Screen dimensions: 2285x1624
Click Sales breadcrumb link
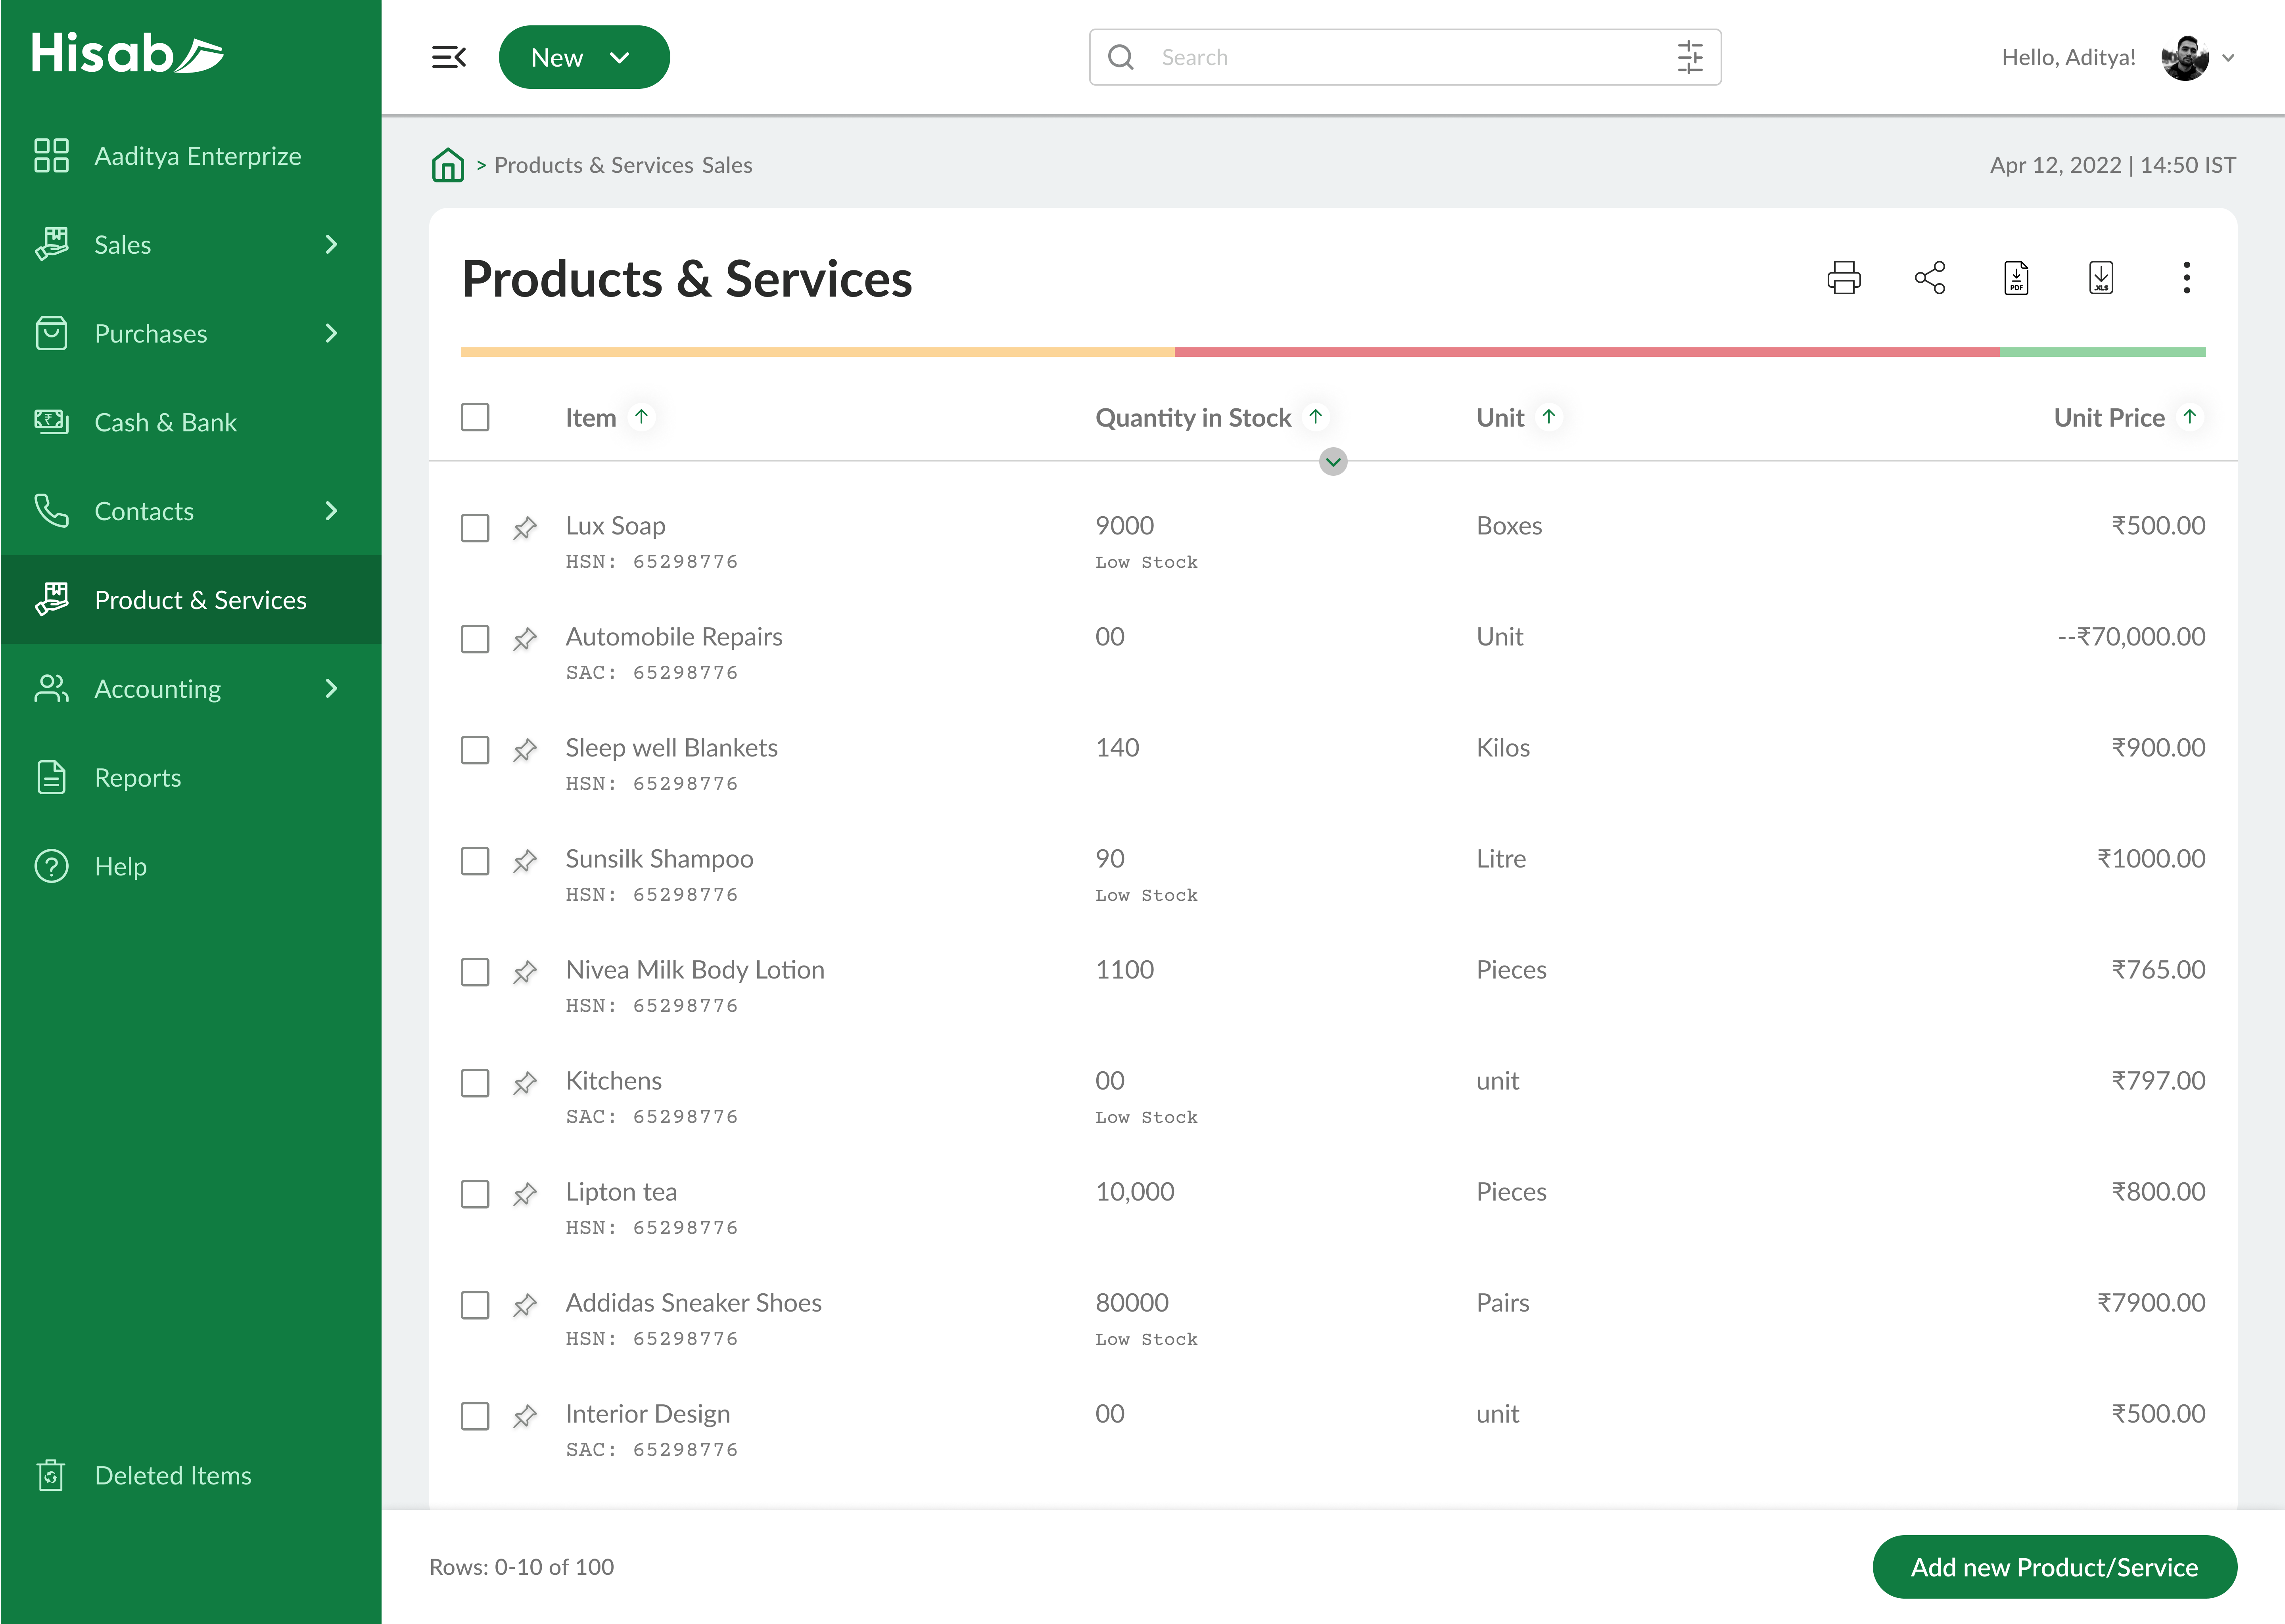(727, 165)
